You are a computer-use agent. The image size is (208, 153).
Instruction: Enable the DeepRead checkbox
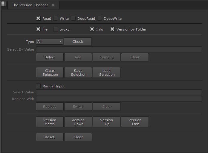pyautogui.click(x=73, y=19)
